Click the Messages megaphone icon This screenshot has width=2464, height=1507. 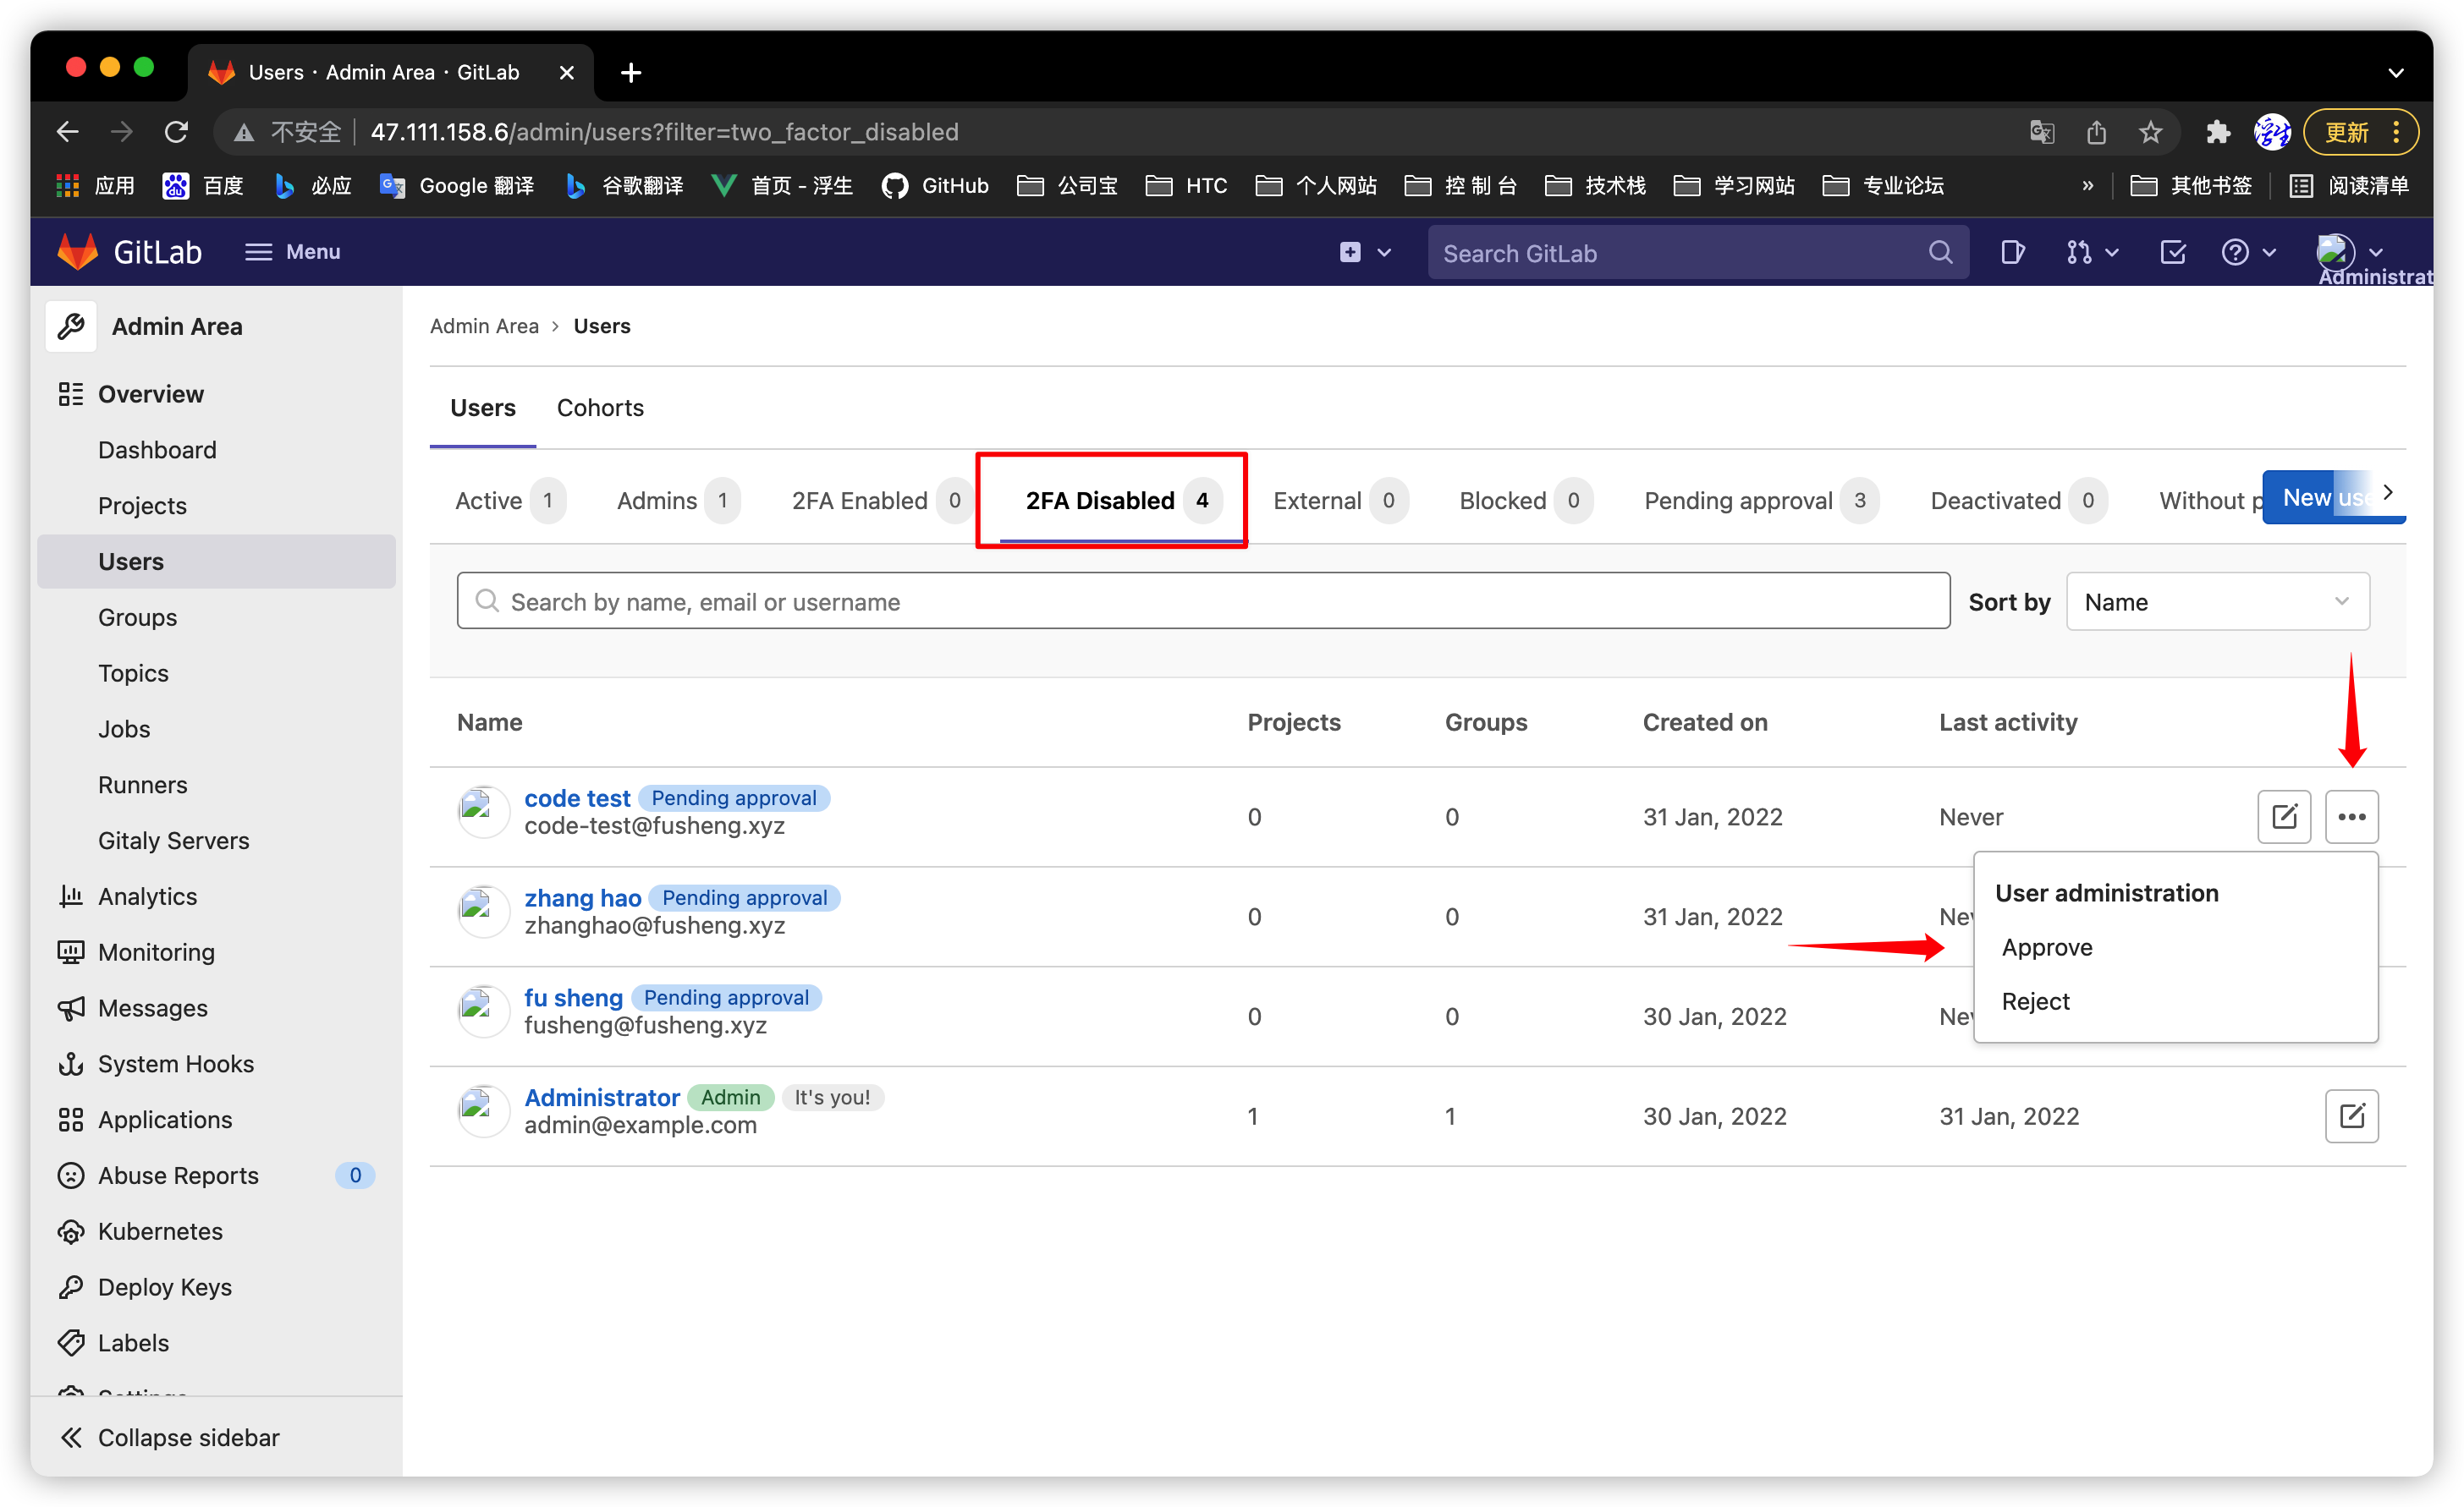click(71, 1008)
